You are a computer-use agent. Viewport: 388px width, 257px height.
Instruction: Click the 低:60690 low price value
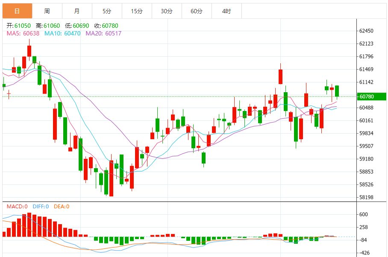coord(77,26)
